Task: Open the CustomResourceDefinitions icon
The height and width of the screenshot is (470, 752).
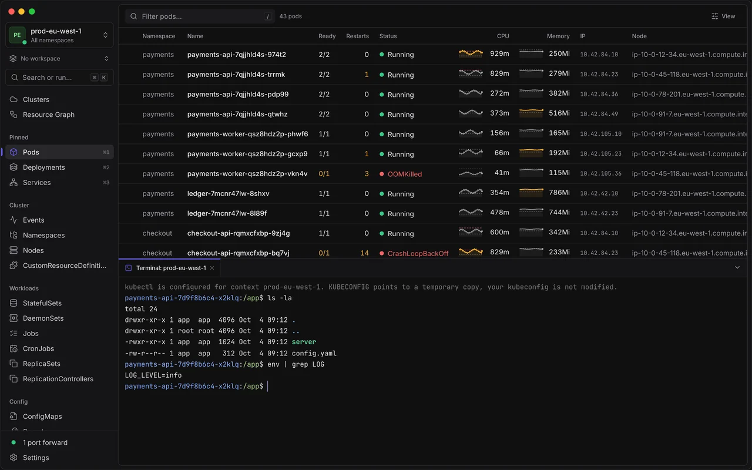Action: [14, 266]
